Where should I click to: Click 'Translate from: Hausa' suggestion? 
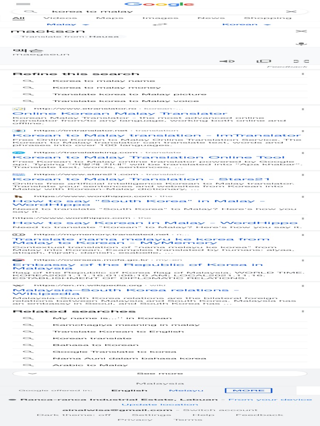70,37
